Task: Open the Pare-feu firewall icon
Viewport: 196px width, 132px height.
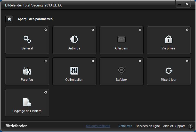Action: click(27, 71)
